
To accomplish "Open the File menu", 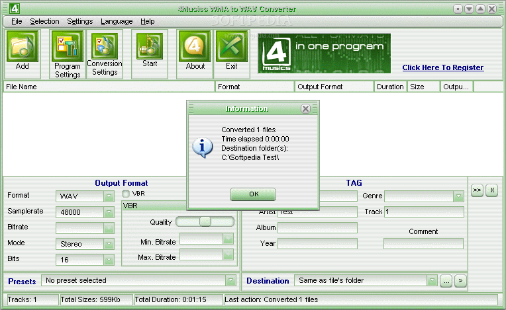I will [x=17, y=22].
